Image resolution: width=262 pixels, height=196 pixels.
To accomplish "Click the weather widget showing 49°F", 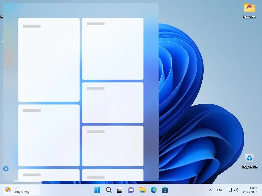I will tap(22, 190).
